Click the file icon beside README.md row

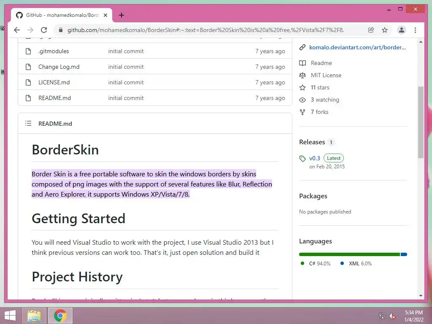click(28, 98)
